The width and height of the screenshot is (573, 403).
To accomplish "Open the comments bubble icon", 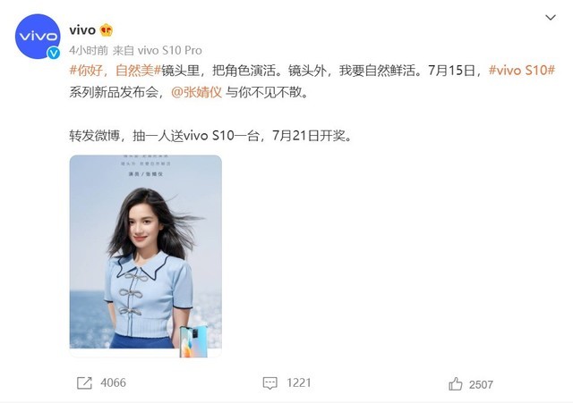I will 270,383.
